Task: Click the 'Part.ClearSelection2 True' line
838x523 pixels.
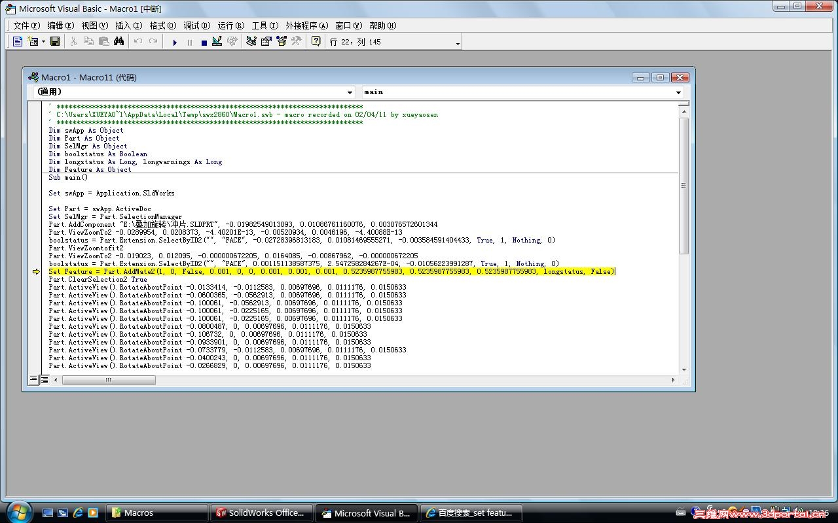Action: [98, 279]
